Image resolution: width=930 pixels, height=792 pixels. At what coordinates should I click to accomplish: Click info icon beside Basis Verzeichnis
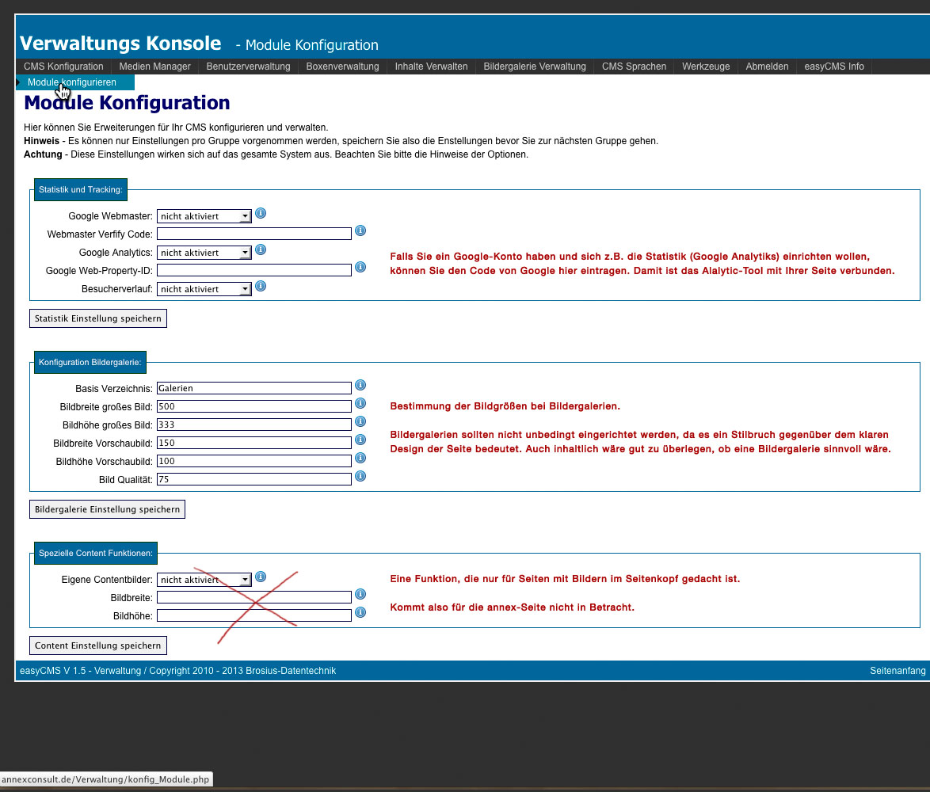360,386
